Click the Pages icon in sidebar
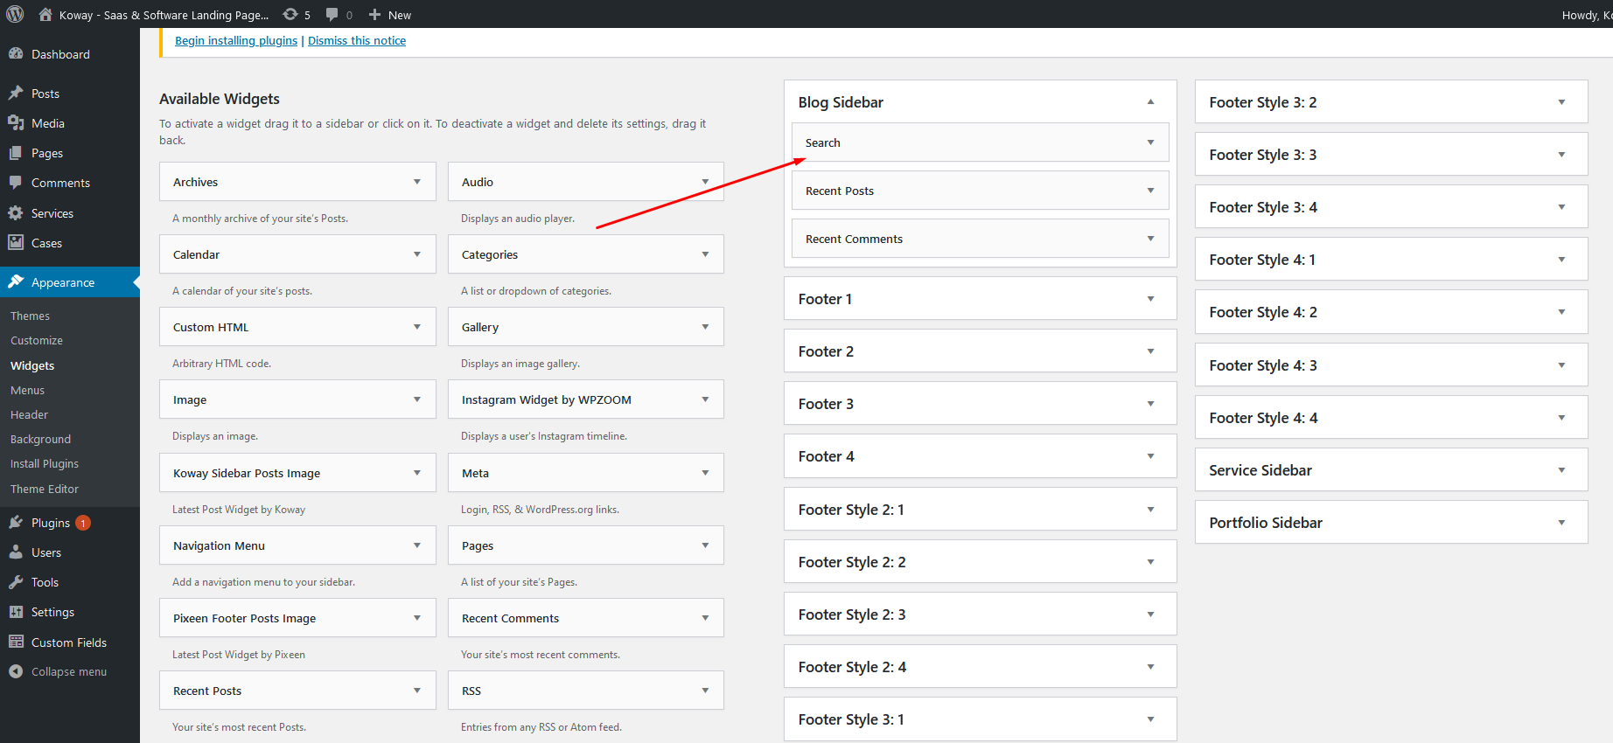This screenshot has width=1613, height=743. pos(16,152)
